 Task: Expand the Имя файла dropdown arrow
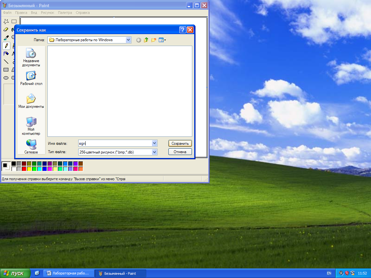(154, 143)
